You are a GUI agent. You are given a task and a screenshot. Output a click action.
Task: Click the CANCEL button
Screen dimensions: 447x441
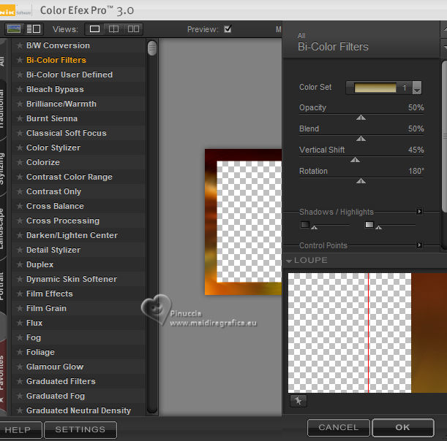(339, 427)
